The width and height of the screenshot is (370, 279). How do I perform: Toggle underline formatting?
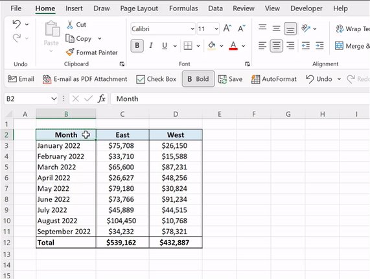(165, 45)
